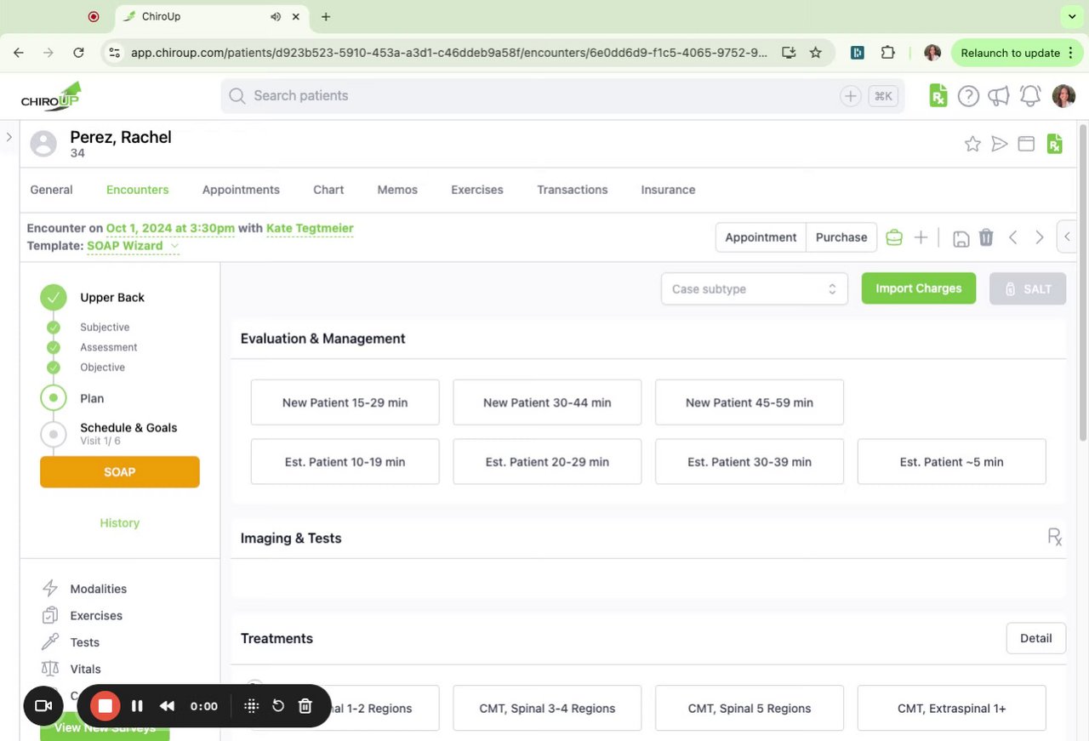The image size is (1089, 741).
Task: Click the Upper Back step circle
Action: click(x=53, y=297)
